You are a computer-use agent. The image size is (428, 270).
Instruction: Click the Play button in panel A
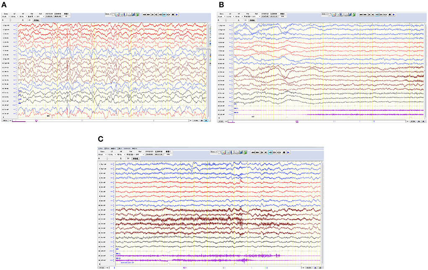click(176, 15)
